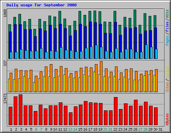
Task: Select the orange bar for day 19
Action: [x=101, y=76]
